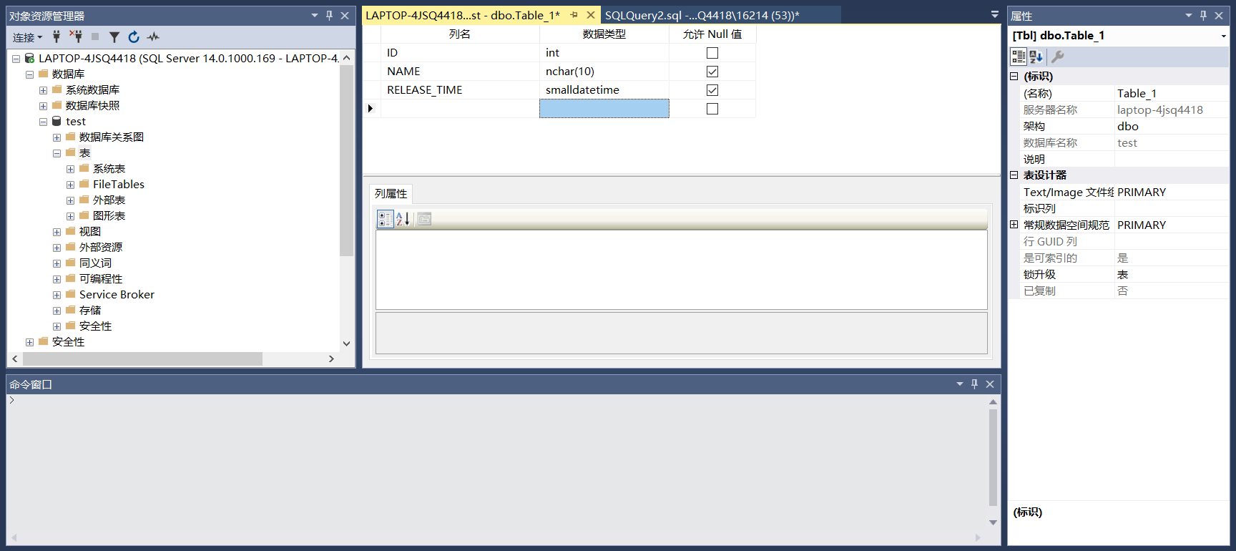Viewport: 1236px width, 551px height.
Task: Click the Object Explorer horizontal scrollbar thumb
Action: pyautogui.click(x=142, y=359)
